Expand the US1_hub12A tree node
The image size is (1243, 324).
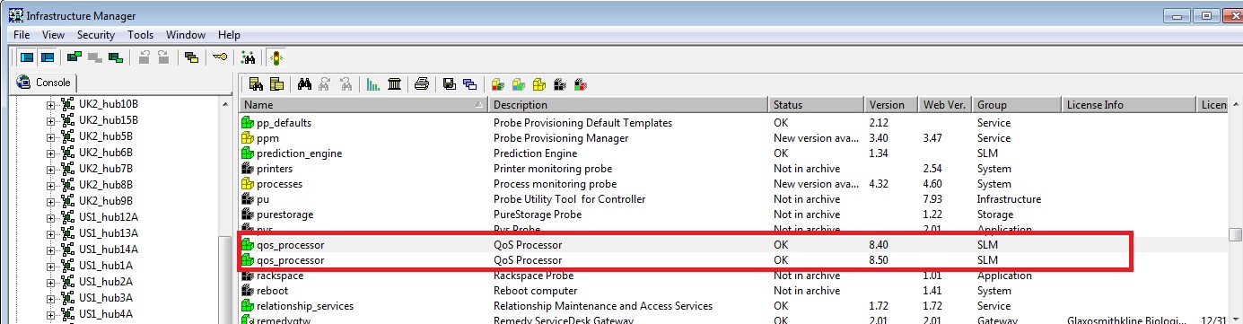click(51, 217)
